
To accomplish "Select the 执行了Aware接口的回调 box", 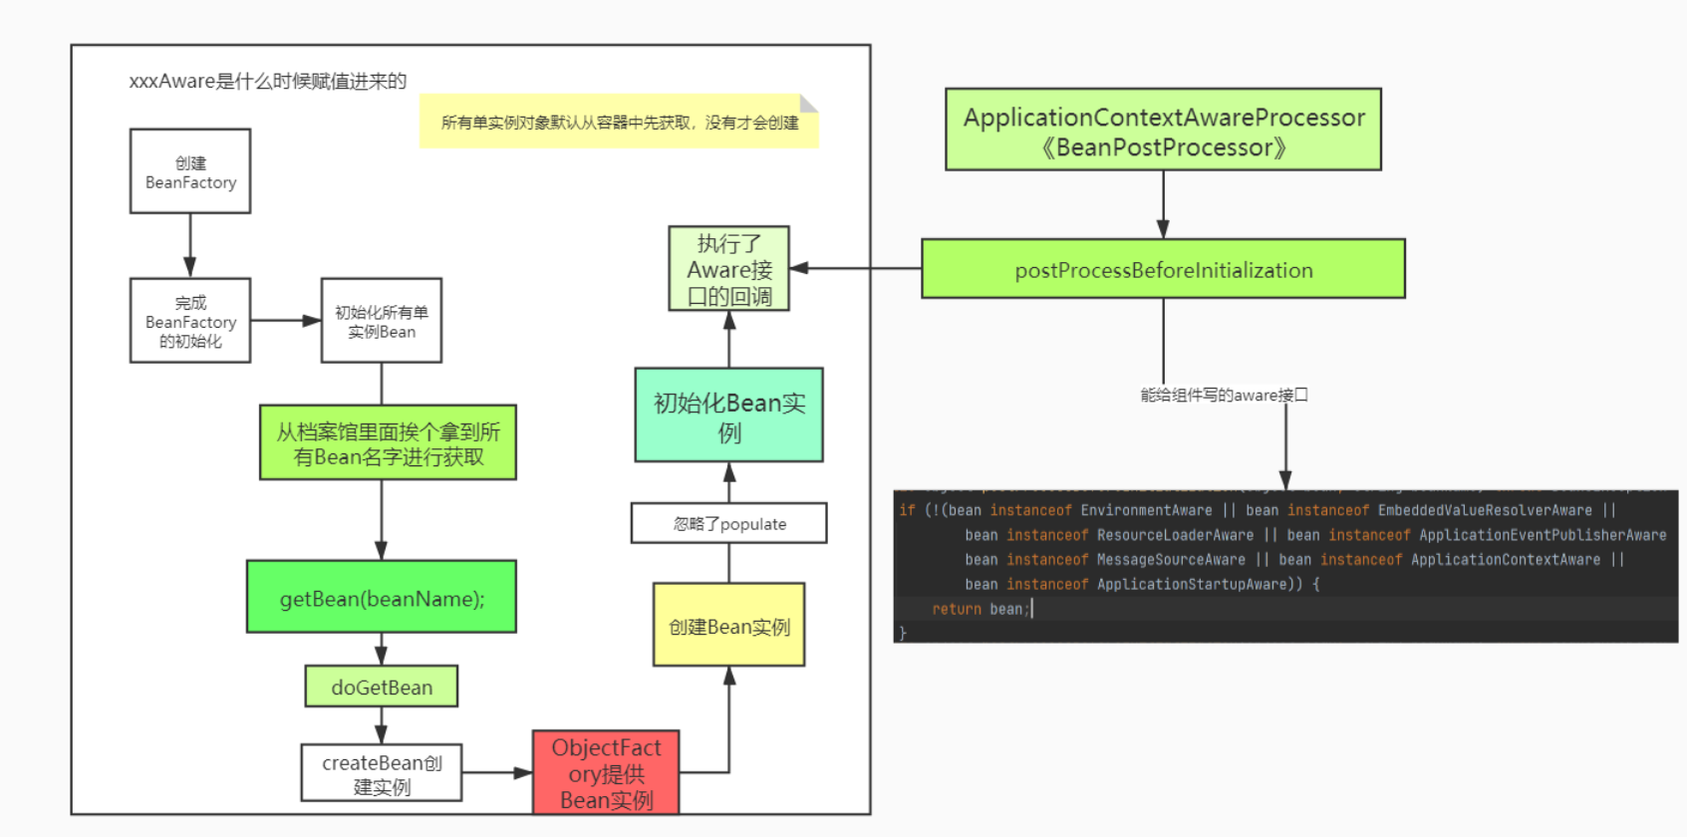I will tap(729, 269).
